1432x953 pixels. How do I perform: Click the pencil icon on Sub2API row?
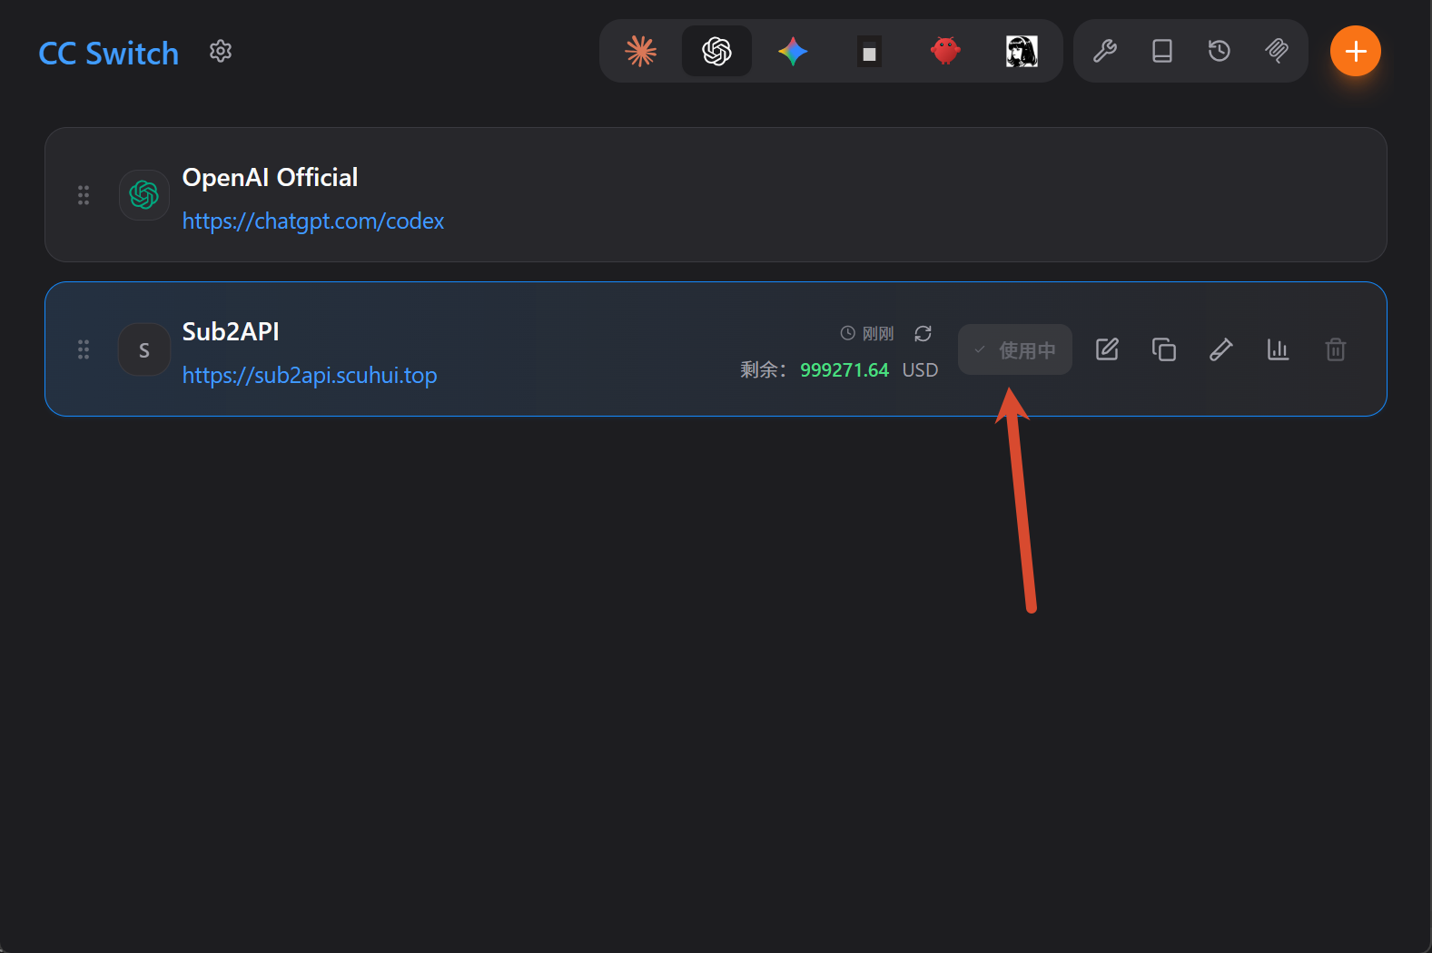pos(1221,349)
